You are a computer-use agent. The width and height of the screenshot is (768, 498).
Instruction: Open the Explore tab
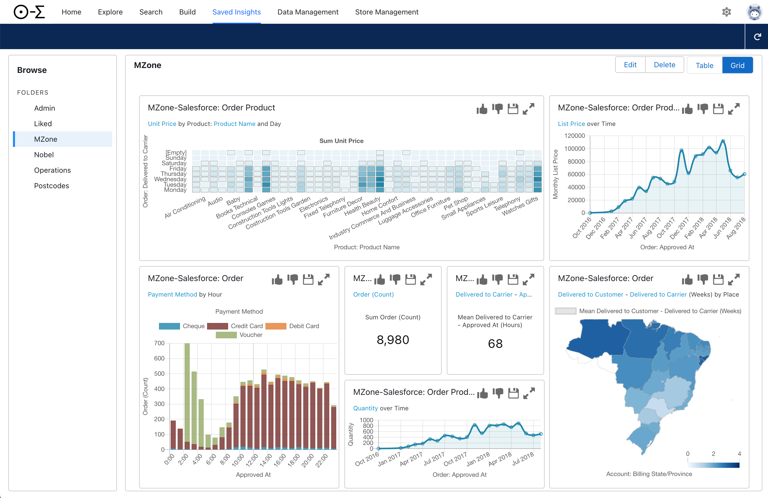click(x=110, y=12)
